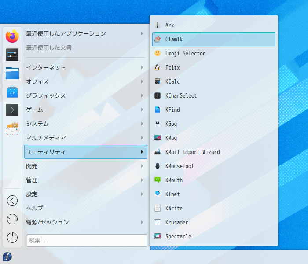This screenshot has width=308, height=264.
Task: Expand the 電源/セッション submenu arrow
Action: pyautogui.click(x=142, y=222)
